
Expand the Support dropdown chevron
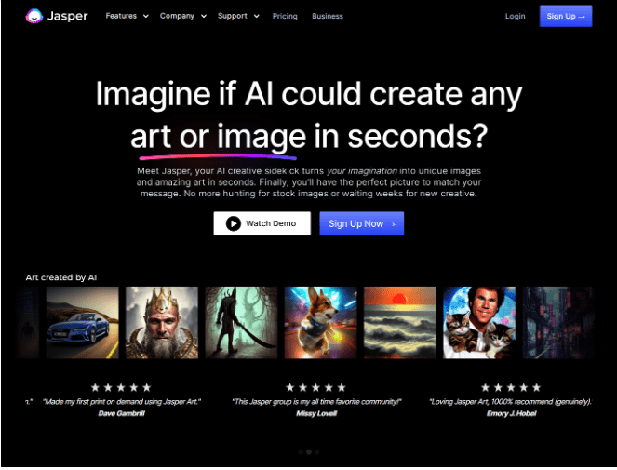[x=256, y=16]
